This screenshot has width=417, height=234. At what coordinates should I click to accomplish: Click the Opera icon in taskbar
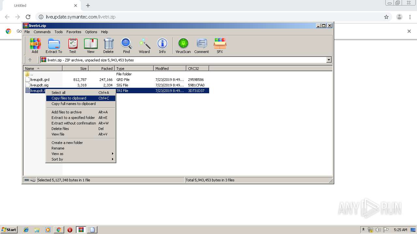click(70, 230)
